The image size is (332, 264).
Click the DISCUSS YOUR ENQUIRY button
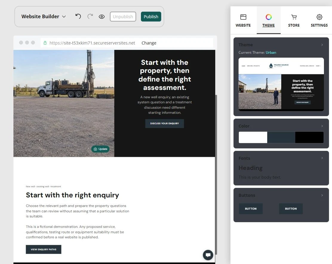coord(165,123)
